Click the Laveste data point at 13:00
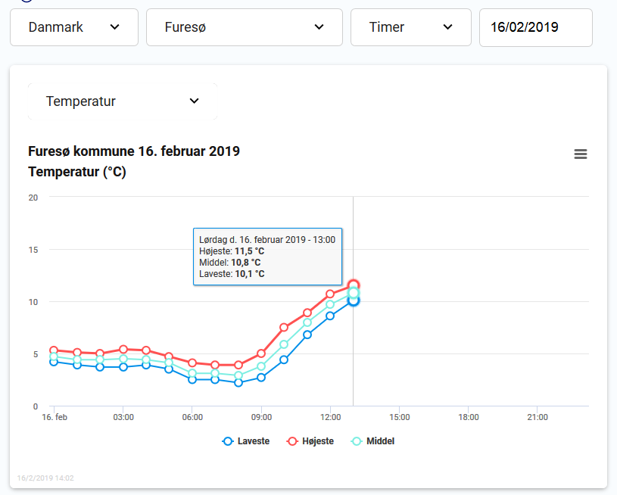The width and height of the screenshot is (617, 495). 354,300
